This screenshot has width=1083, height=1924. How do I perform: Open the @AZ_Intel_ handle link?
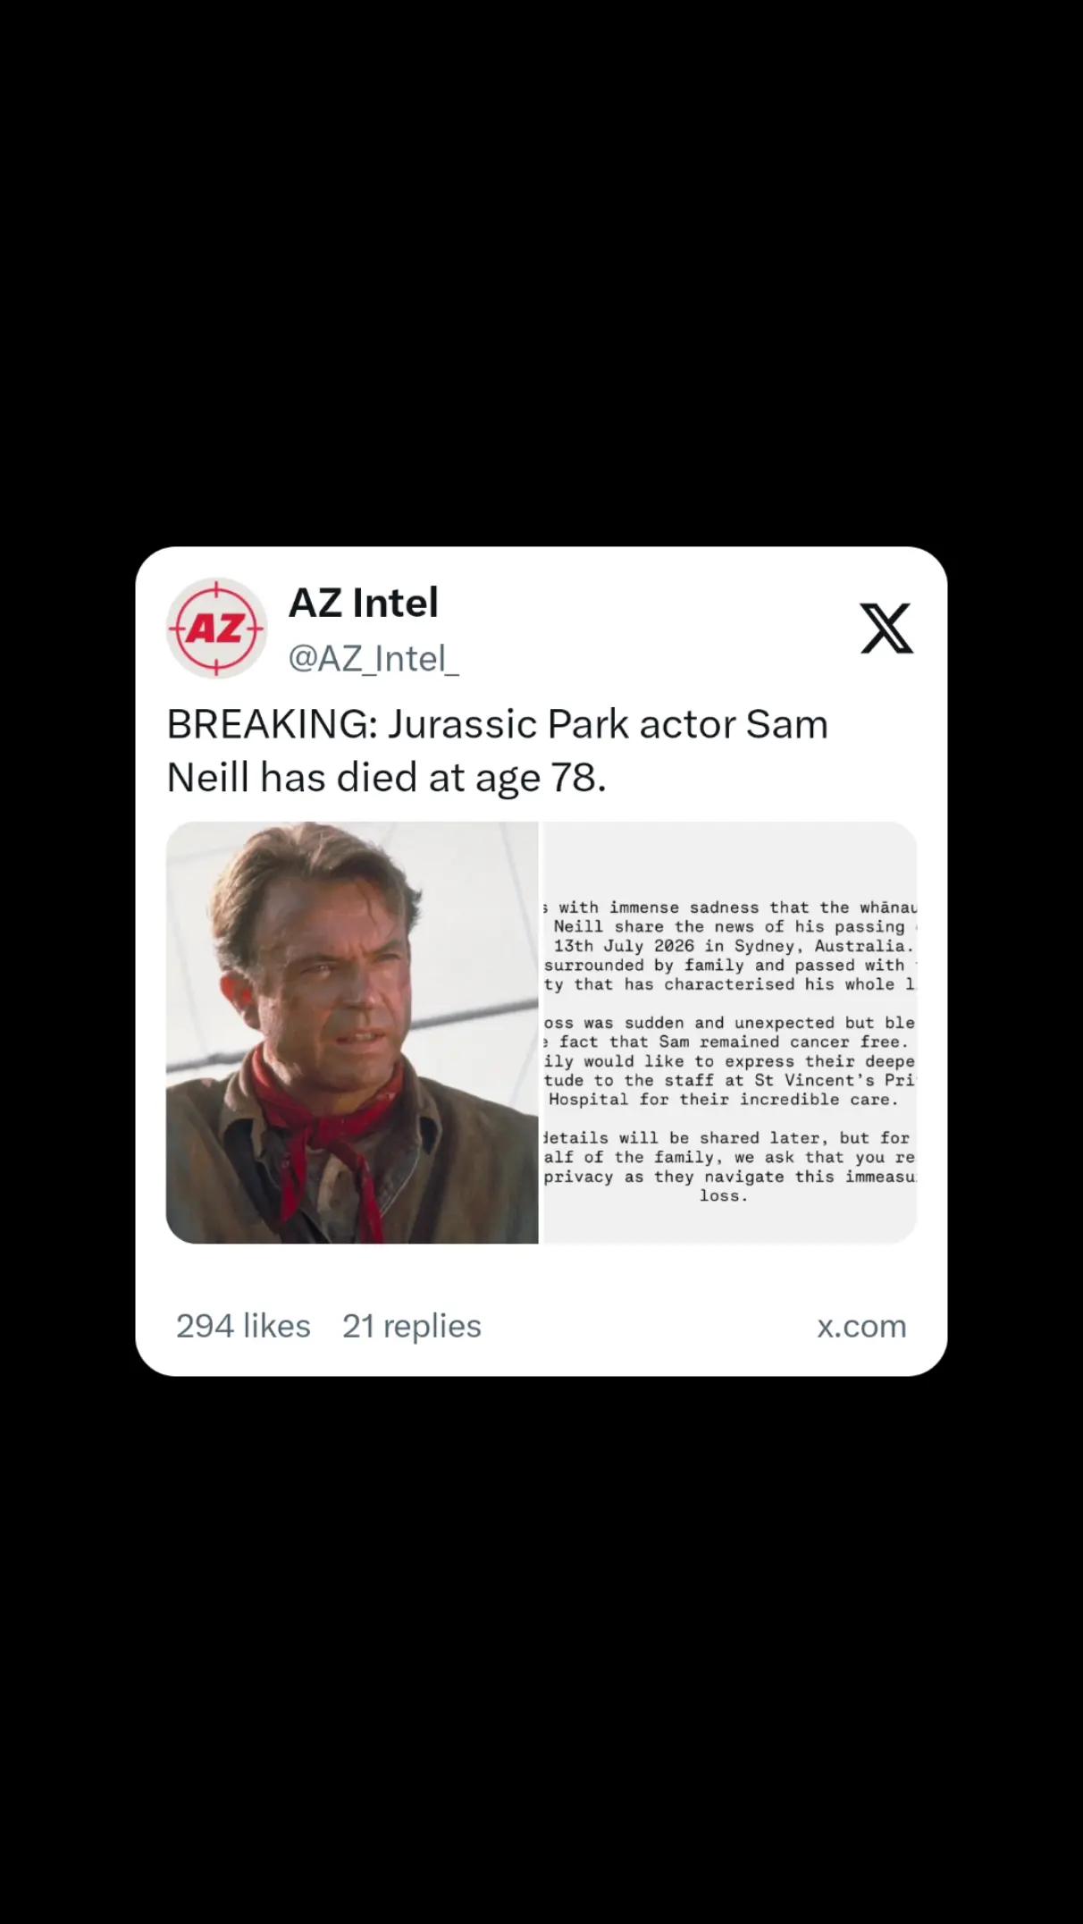pyautogui.click(x=374, y=659)
